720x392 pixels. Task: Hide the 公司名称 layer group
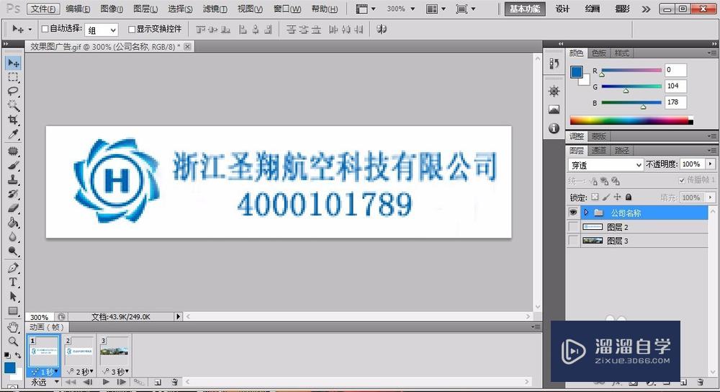[x=573, y=213]
